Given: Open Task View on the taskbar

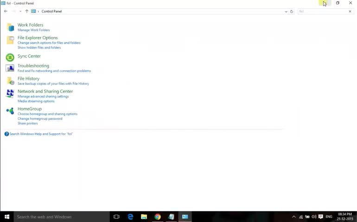Looking at the screenshot, I should coord(116,217).
